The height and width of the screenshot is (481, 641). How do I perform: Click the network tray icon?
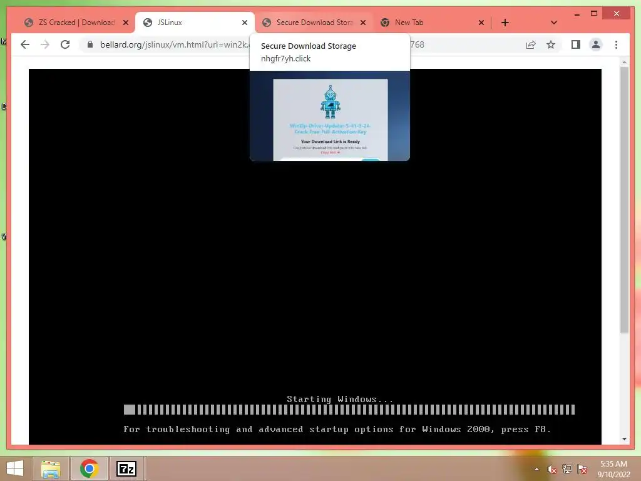click(567, 469)
